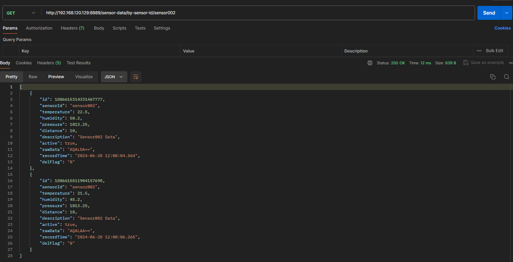The image size is (513, 262).
Task: Open search in response body
Action: 507,77
